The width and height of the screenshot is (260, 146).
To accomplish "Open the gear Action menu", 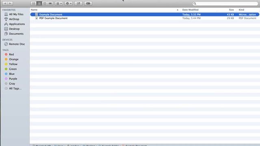I will pos(69,3).
